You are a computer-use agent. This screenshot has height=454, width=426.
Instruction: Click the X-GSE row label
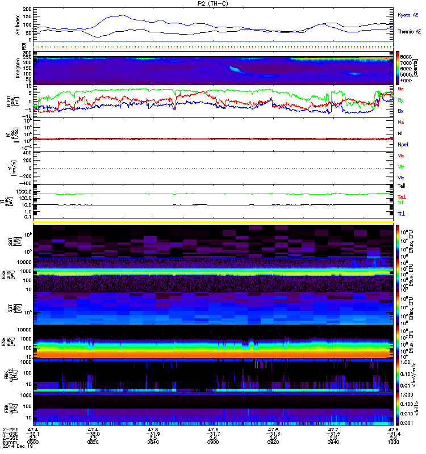pos(10,430)
